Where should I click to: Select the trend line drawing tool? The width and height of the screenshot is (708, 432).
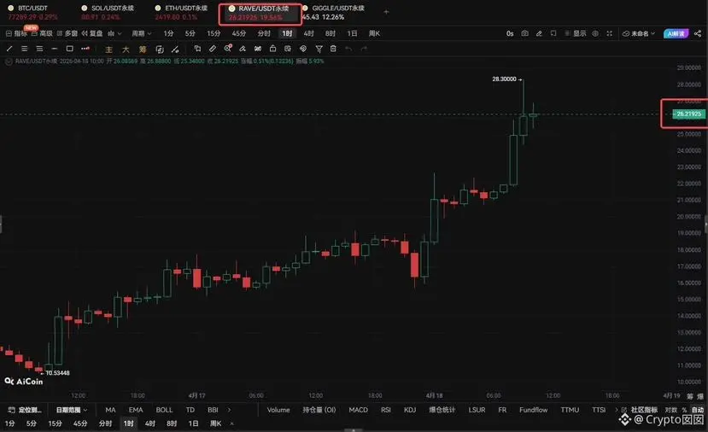pyautogui.click(x=9, y=49)
